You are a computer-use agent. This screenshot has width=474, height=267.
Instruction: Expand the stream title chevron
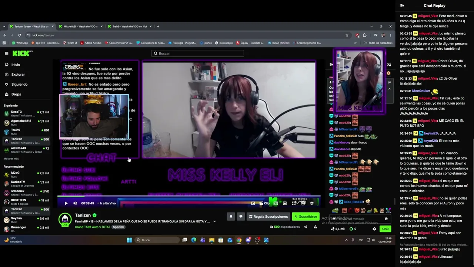[x=214, y=221]
